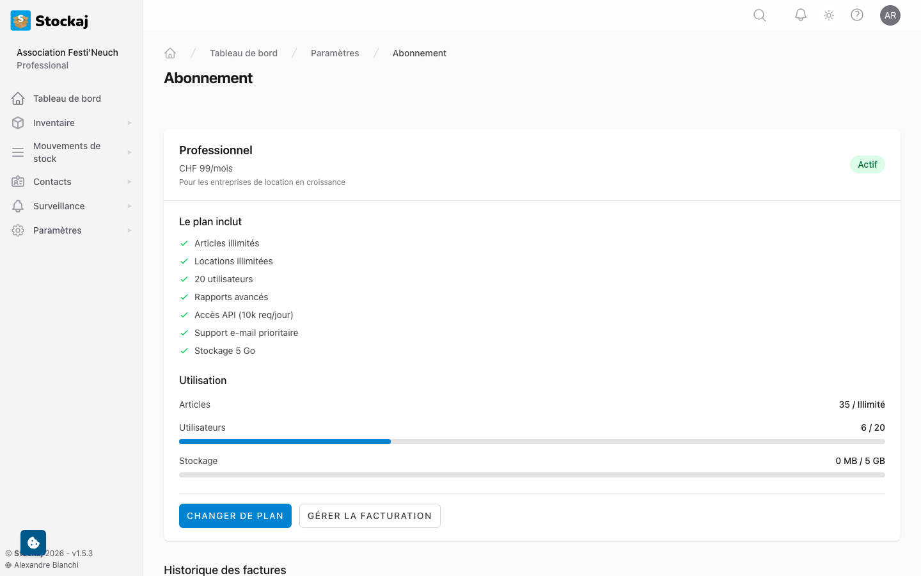Open the cookie preferences button

(x=33, y=543)
